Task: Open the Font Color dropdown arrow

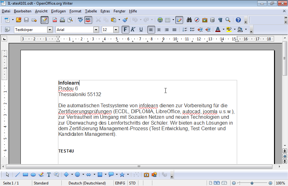Action: click(x=223, y=29)
